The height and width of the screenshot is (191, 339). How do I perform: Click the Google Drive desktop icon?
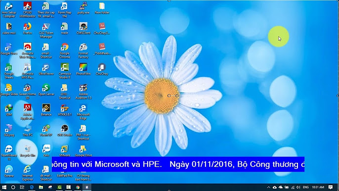coord(83,151)
